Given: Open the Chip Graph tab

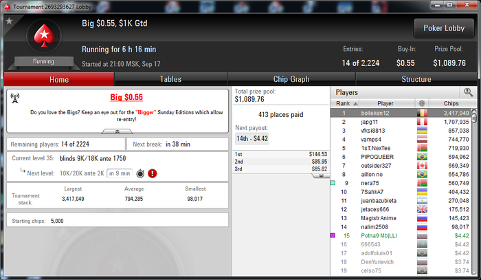Looking at the screenshot, I should [x=291, y=79].
